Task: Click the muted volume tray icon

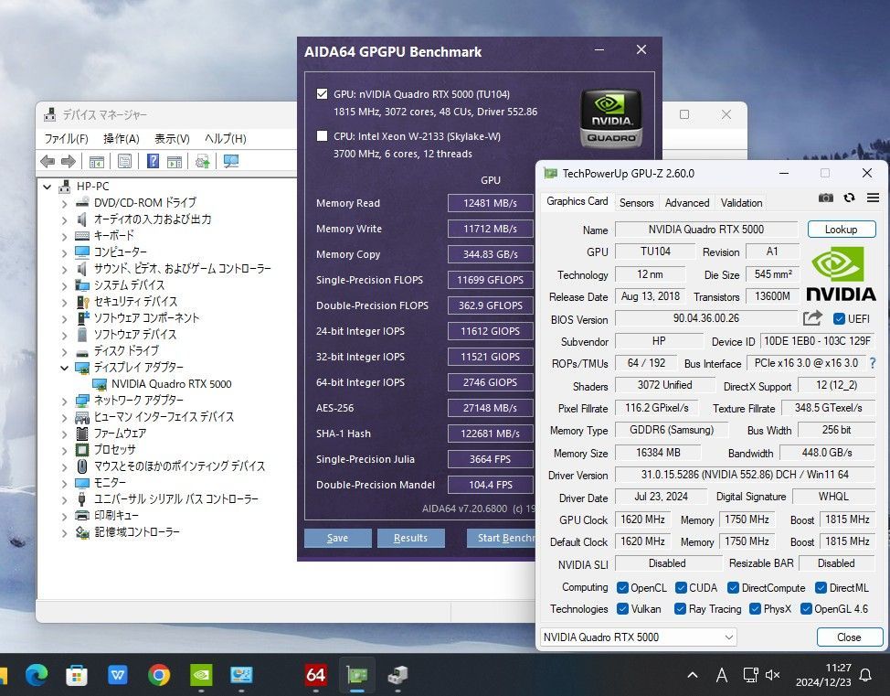Action: (772, 675)
